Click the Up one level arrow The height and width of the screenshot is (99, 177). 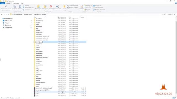9,14
